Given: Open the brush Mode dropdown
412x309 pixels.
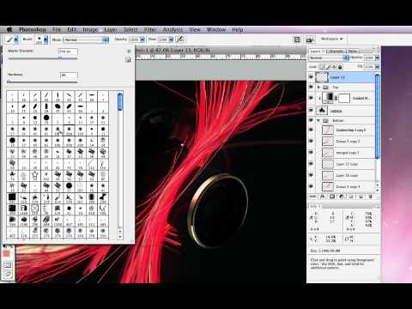Looking at the screenshot, I should pos(86,39).
